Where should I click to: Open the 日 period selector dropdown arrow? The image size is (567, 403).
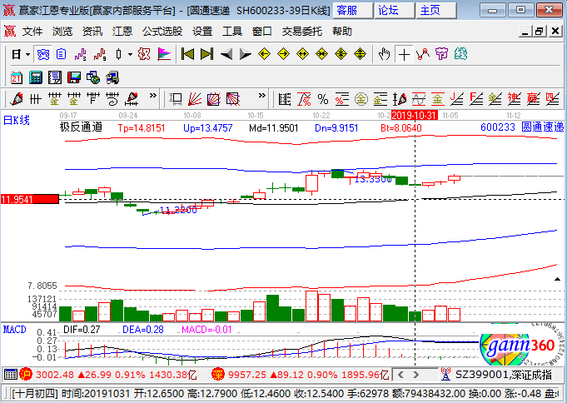coord(27,55)
